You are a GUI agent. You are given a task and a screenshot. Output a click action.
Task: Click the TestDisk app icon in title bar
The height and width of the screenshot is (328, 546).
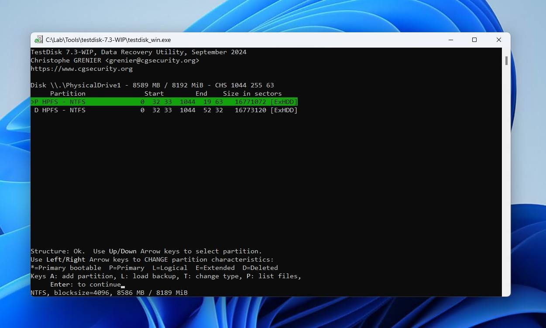pyautogui.click(x=38, y=40)
